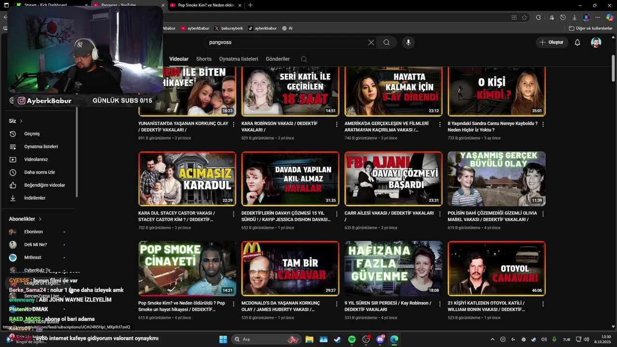Click the Oluştur create button
This screenshot has height=347, width=617.
click(x=551, y=42)
